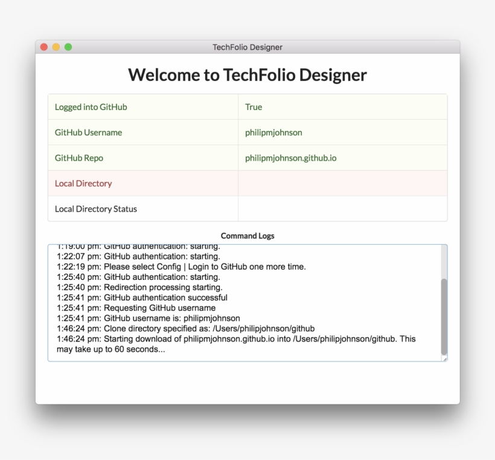Click the "True" login status value

point(254,107)
